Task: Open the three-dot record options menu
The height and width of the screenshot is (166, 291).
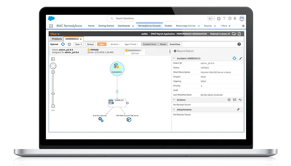Action: (x=170, y=51)
